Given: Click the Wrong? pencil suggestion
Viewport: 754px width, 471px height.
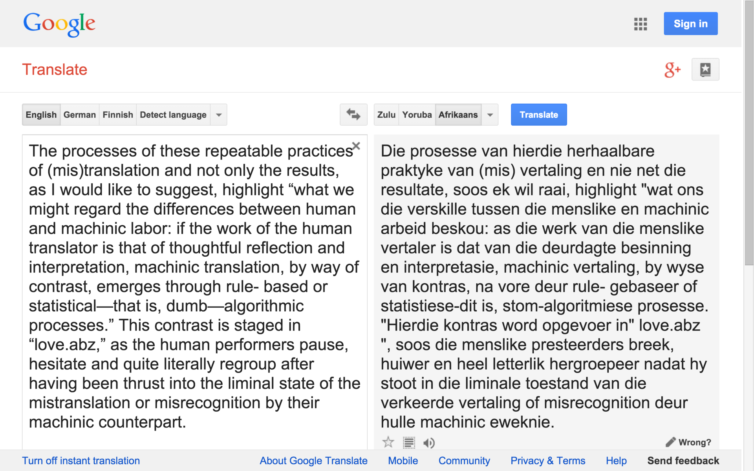Looking at the screenshot, I should [689, 442].
